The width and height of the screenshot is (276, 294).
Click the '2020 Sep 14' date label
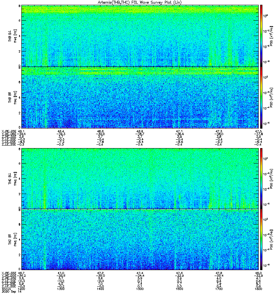[11, 291]
